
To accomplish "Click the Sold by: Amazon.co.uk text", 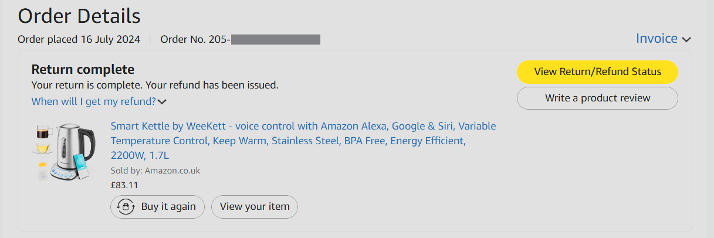I will pos(155,171).
